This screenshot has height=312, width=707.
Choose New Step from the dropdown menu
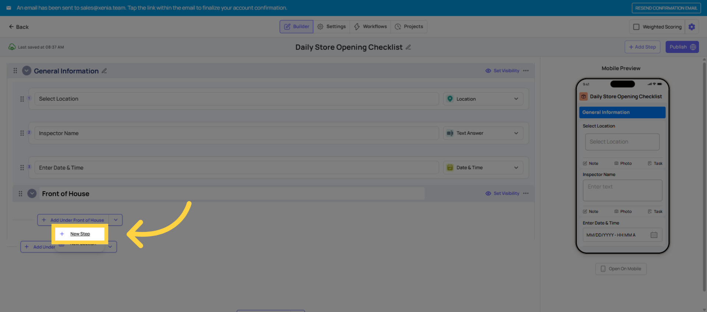click(x=80, y=234)
